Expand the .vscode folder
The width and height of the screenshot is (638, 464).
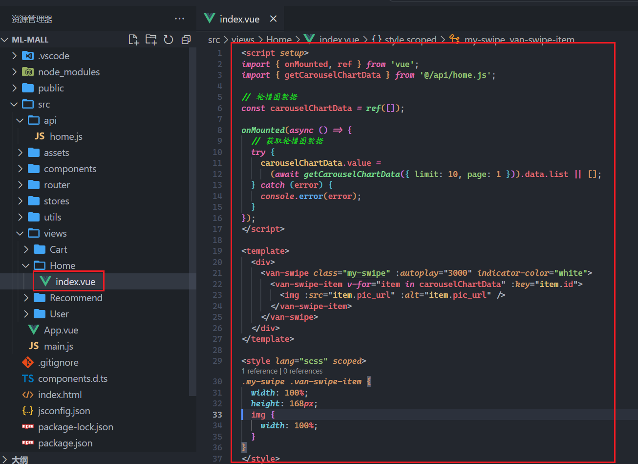click(x=14, y=56)
